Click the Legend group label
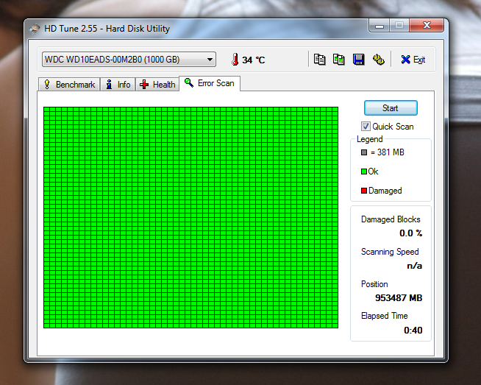 [x=370, y=139]
